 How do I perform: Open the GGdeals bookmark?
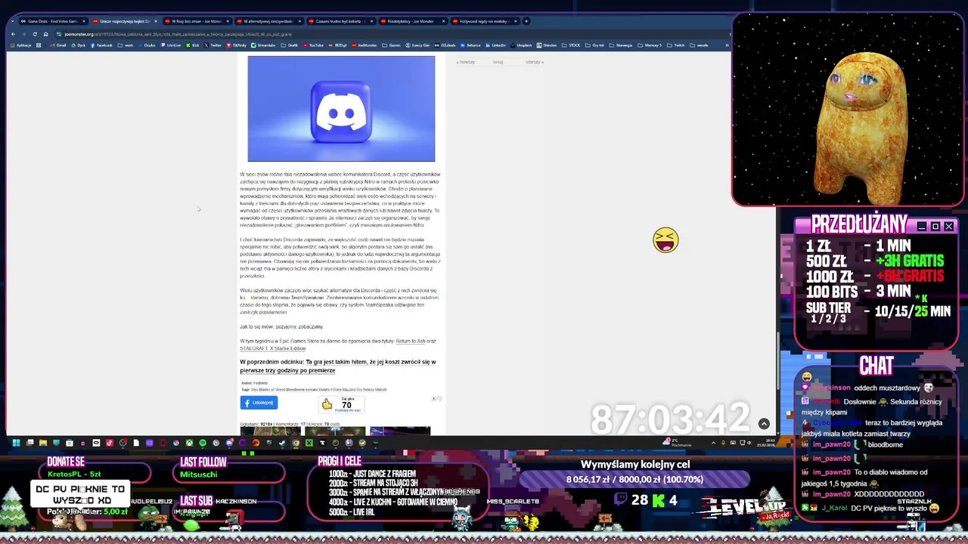pos(445,45)
